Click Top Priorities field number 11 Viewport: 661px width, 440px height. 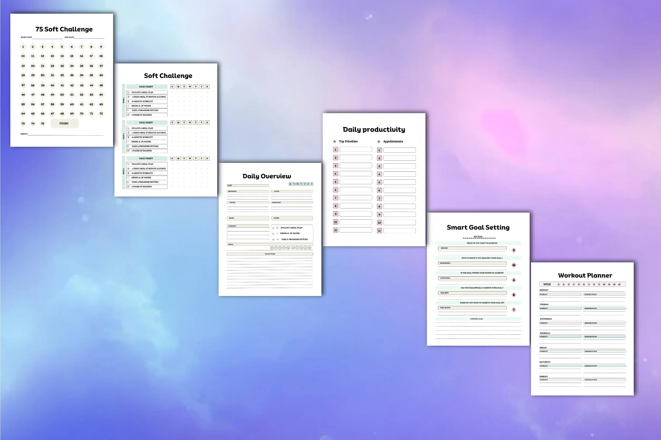356,230
